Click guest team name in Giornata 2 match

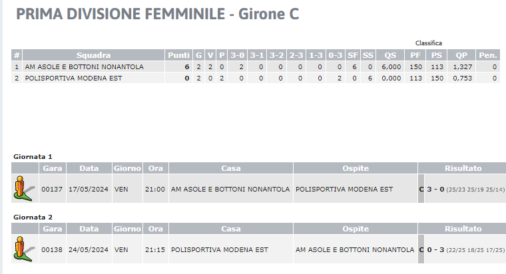355,250
